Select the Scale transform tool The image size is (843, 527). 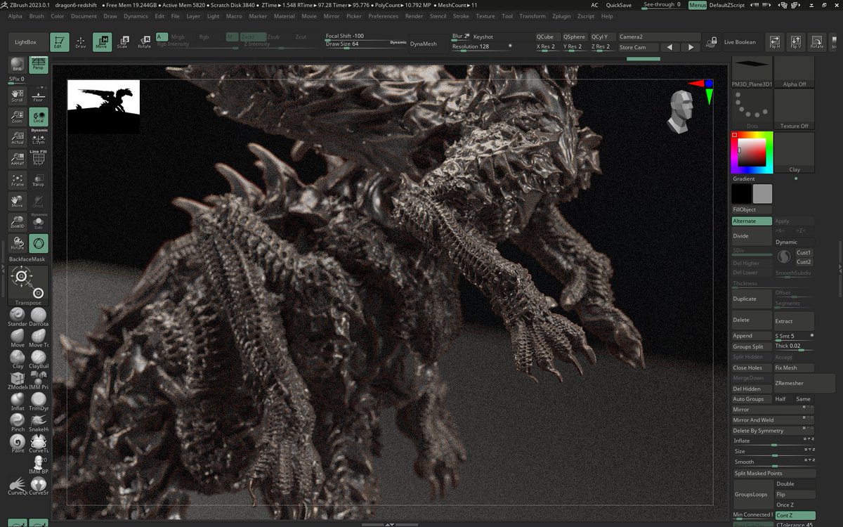point(122,42)
